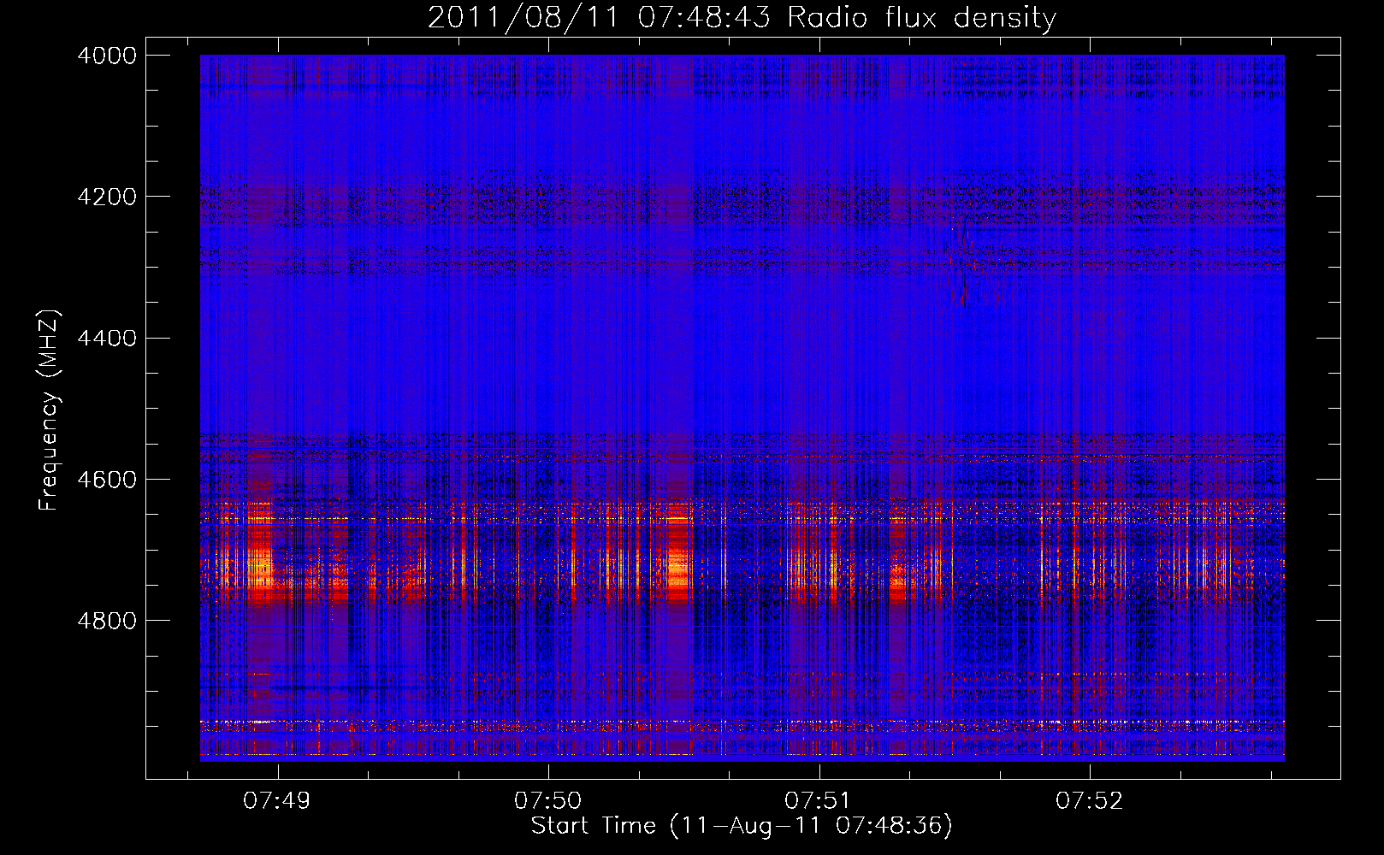Click the "Start Time (11-Aug-11 07:48:36)" axis label
The height and width of the screenshot is (855, 1384).
tap(742, 826)
